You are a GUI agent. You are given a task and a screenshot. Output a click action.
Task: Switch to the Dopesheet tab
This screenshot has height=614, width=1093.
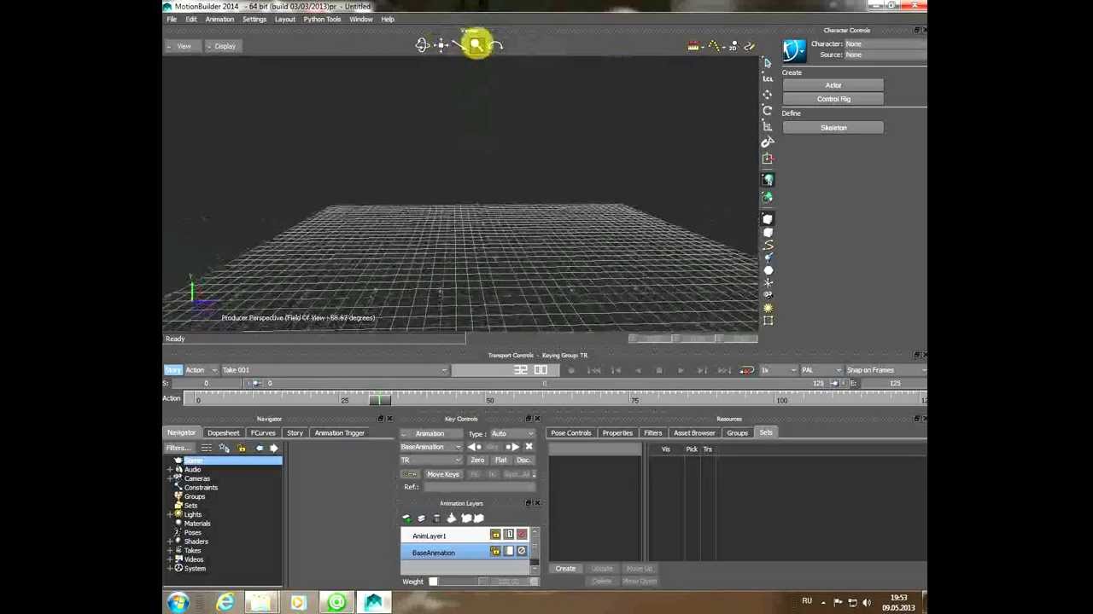coord(223,433)
